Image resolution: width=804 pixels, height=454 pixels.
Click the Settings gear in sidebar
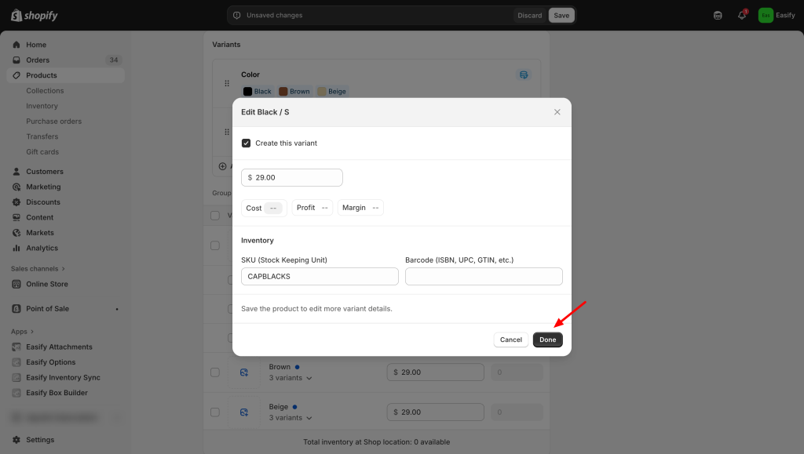coord(17,440)
